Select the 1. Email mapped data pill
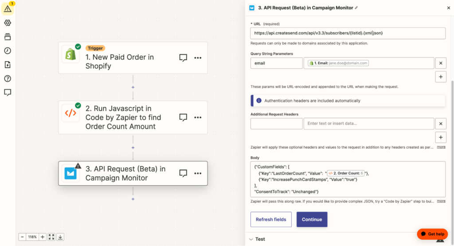The image size is (454, 246). pos(338,63)
